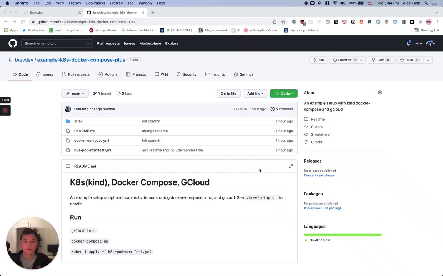Open the 5 commits history link

click(x=281, y=109)
